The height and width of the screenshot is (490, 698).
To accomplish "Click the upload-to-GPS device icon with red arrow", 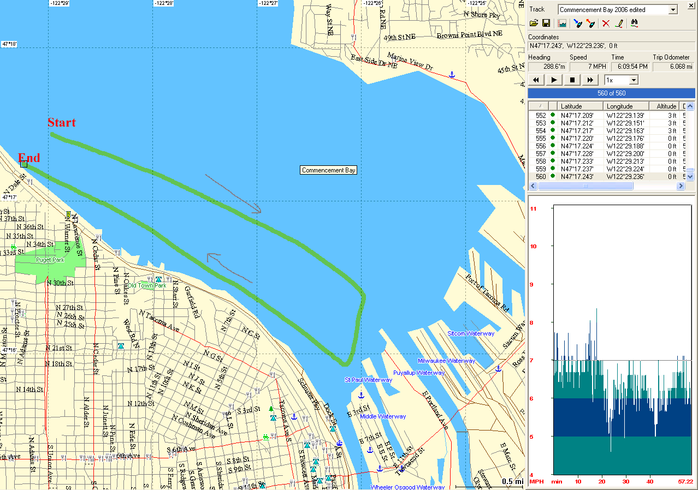I will click(590, 23).
